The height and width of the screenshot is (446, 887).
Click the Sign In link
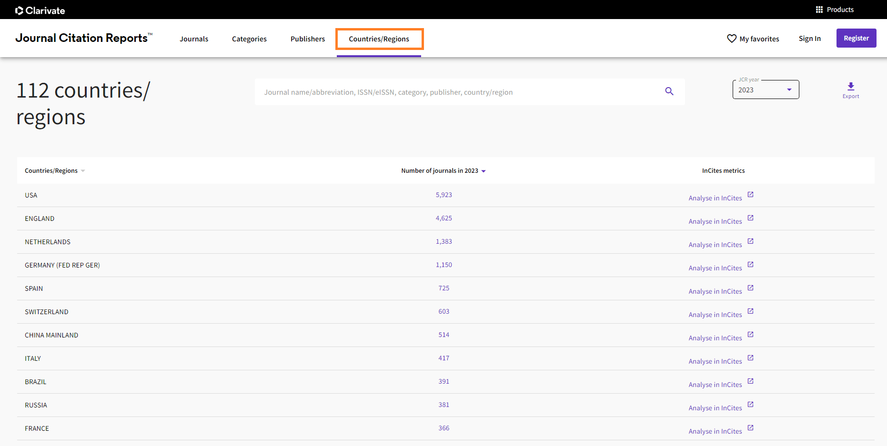tap(810, 39)
